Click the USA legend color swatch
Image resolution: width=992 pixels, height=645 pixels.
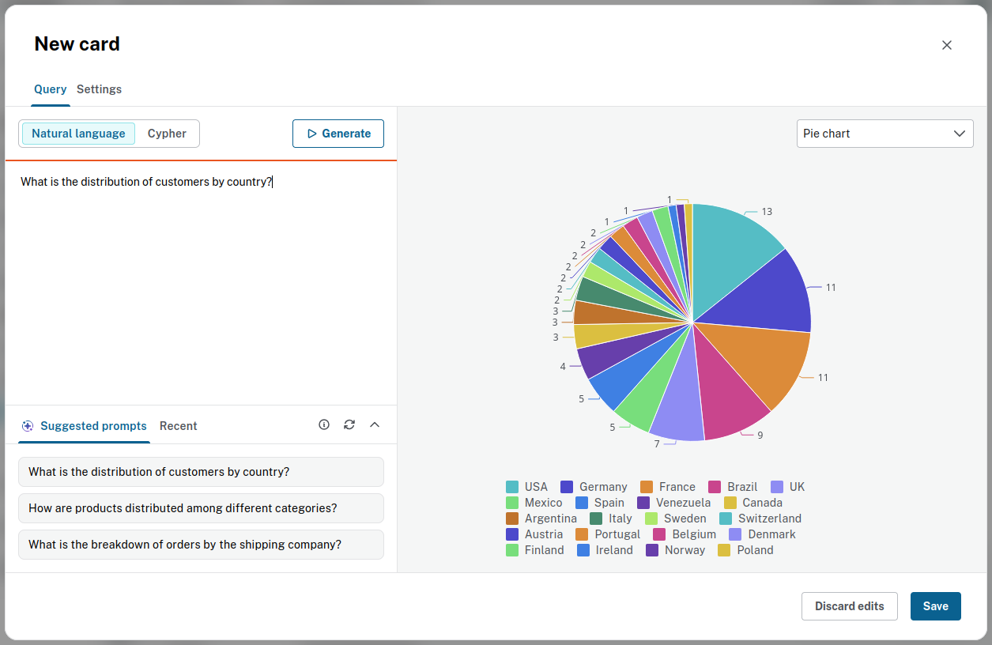pos(513,486)
